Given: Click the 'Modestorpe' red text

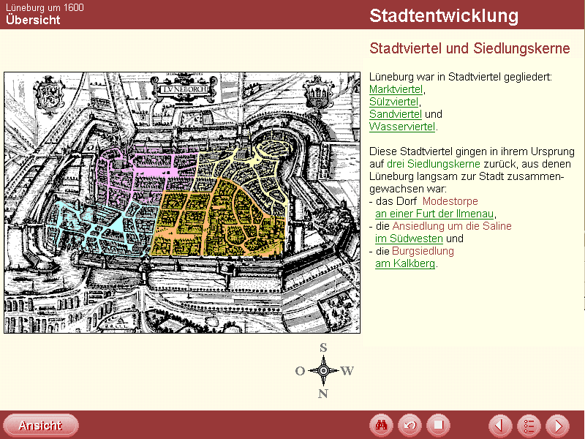Looking at the screenshot, I should tap(450, 201).
